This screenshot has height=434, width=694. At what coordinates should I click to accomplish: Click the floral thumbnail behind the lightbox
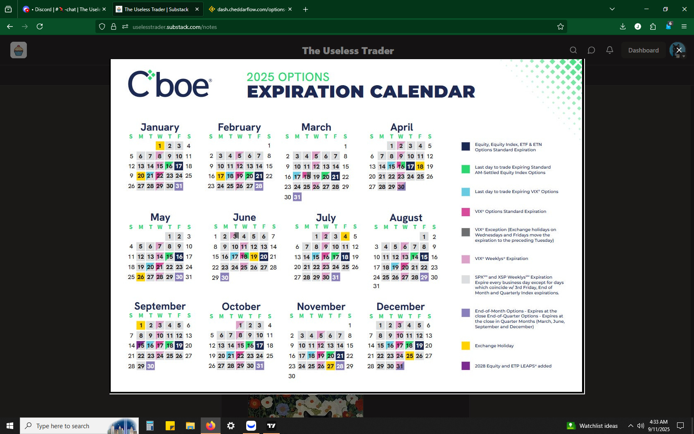pyautogui.click(x=305, y=405)
